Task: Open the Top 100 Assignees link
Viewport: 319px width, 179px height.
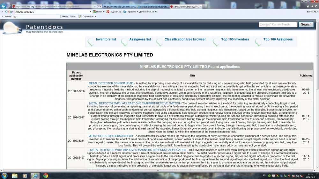Action: [x=278, y=39]
